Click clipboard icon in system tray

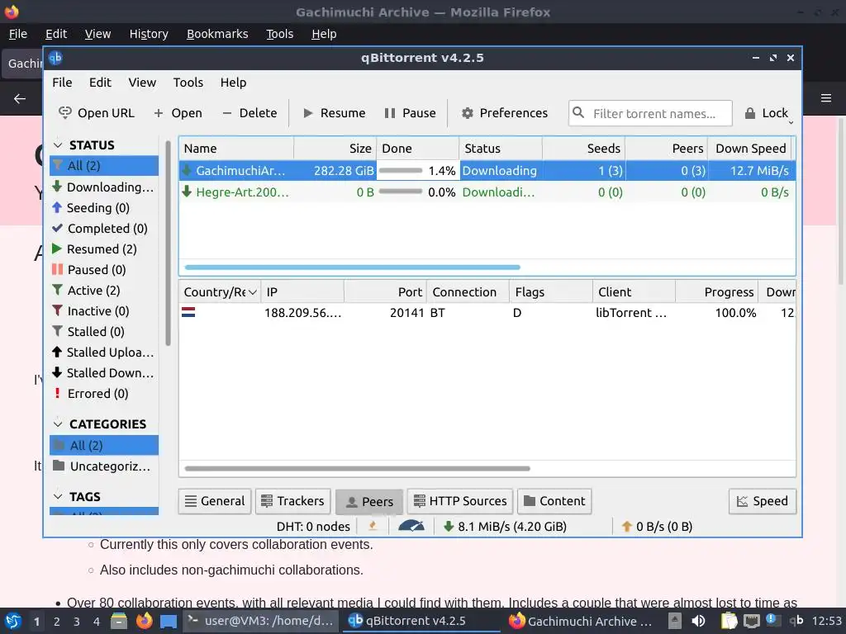click(729, 621)
